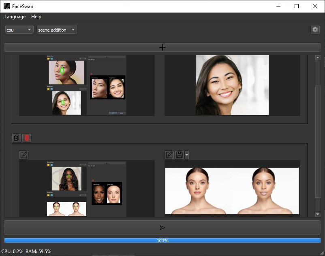The height and width of the screenshot is (256, 325).
Task: Save result with the floppy disk icon
Action: tap(180, 155)
